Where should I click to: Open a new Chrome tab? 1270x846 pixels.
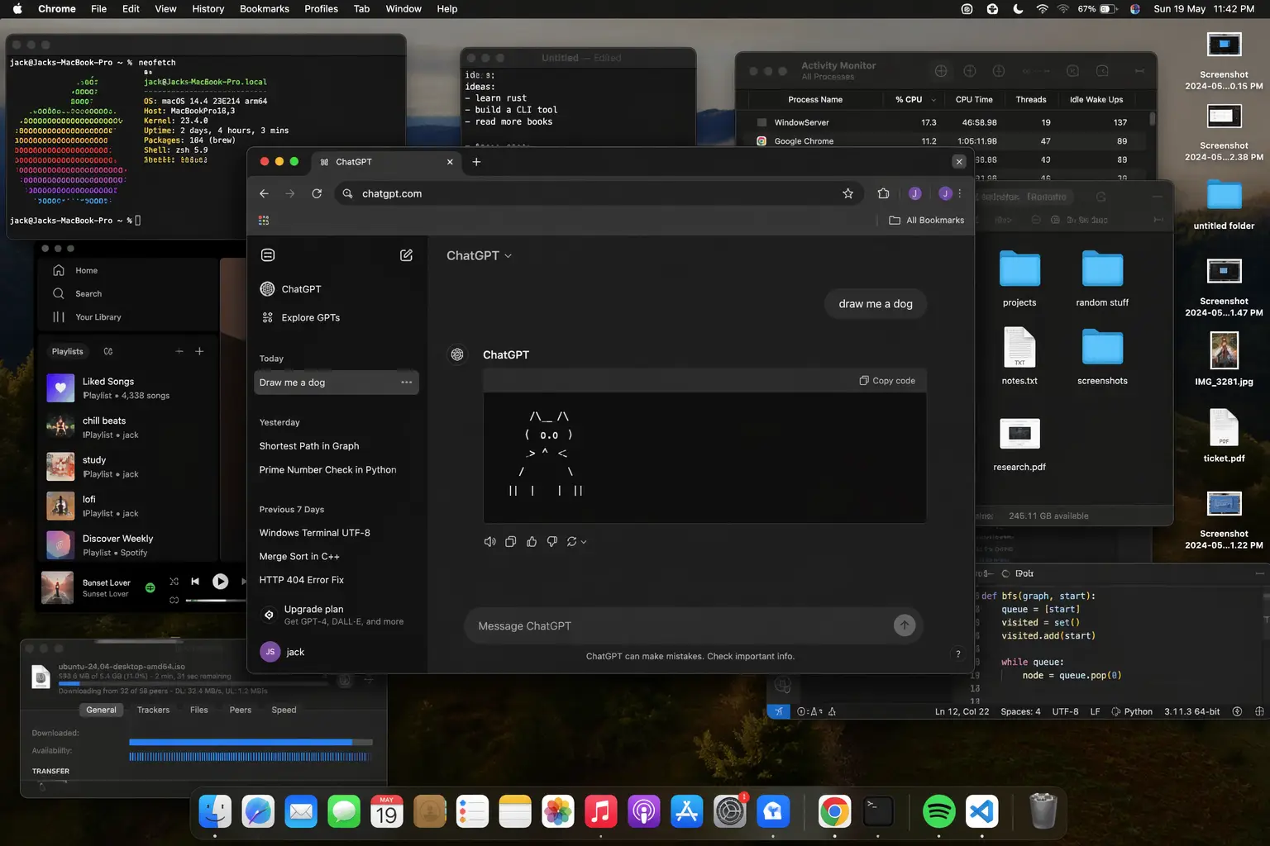[x=476, y=162]
